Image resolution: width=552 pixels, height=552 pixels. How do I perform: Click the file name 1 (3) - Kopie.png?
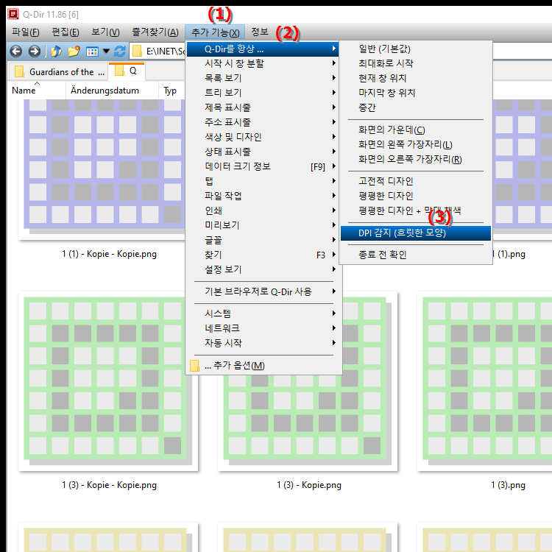(x=309, y=485)
